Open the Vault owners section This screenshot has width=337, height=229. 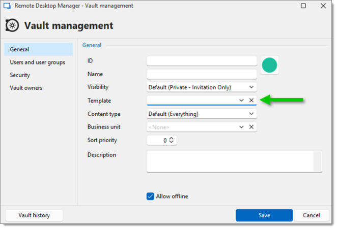tap(26, 88)
